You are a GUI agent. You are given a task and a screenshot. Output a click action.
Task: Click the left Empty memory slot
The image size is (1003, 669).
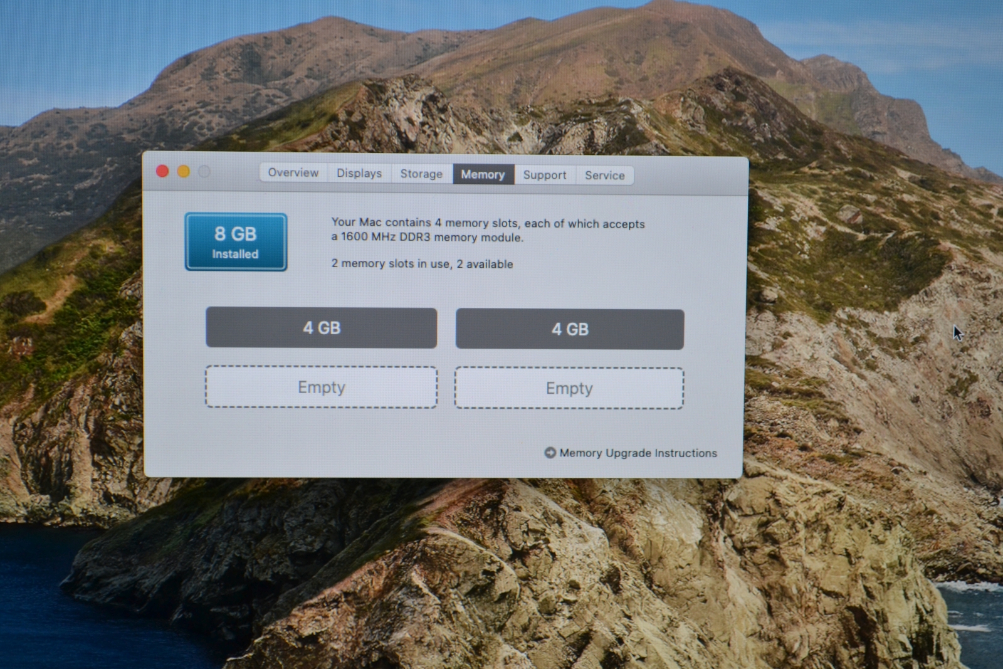(321, 387)
